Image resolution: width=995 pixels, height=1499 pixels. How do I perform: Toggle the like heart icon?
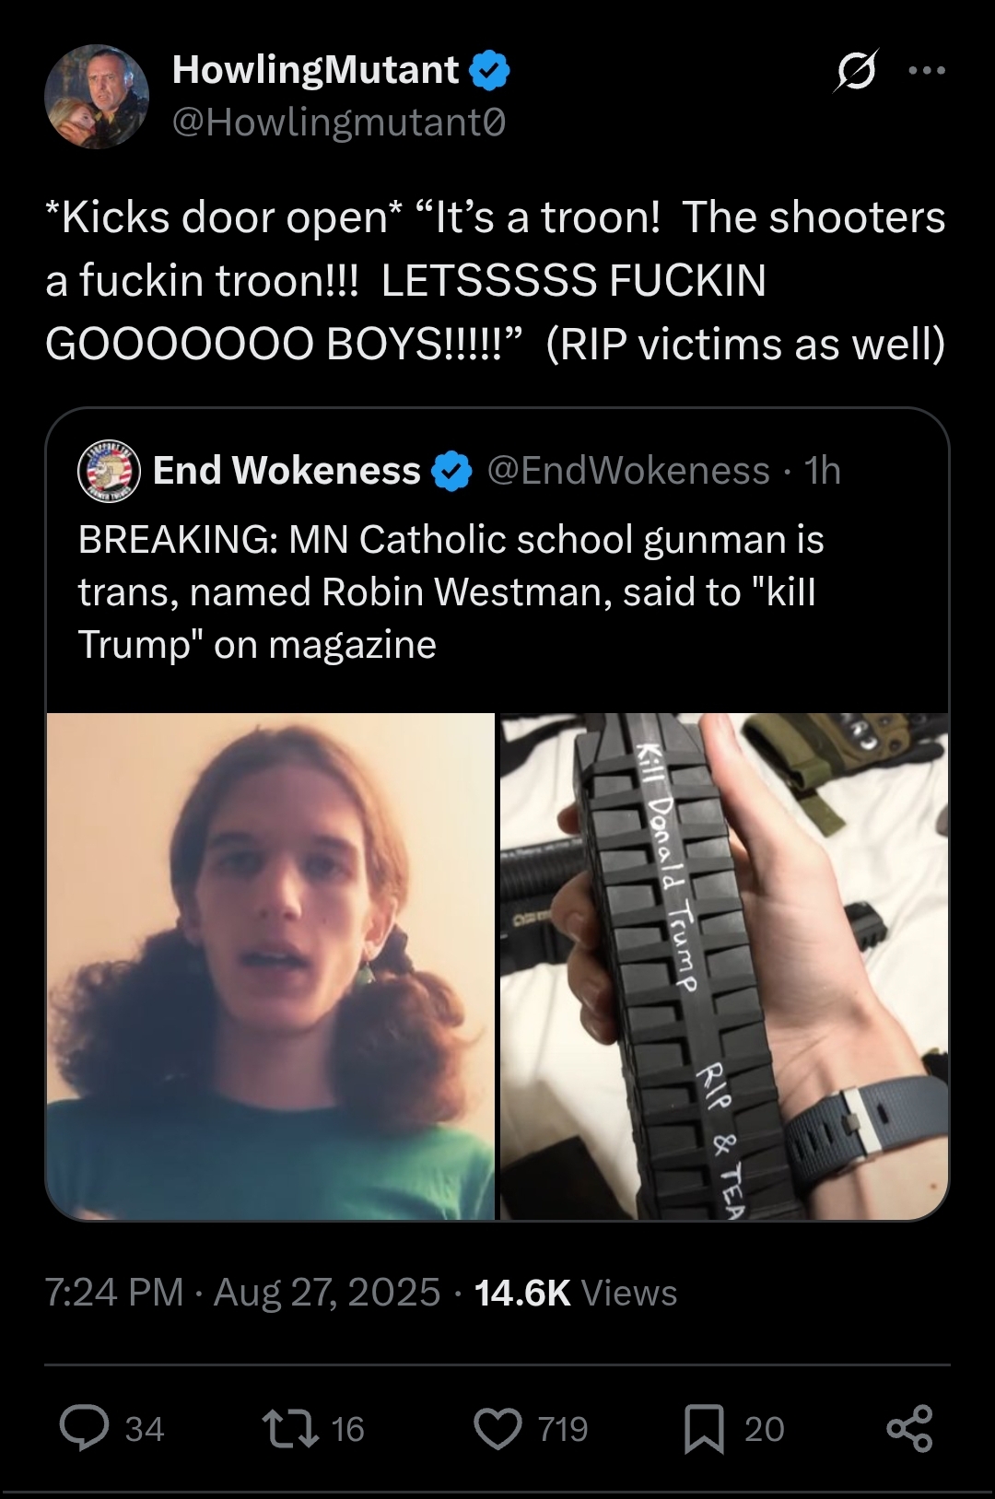coord(498,1429)
